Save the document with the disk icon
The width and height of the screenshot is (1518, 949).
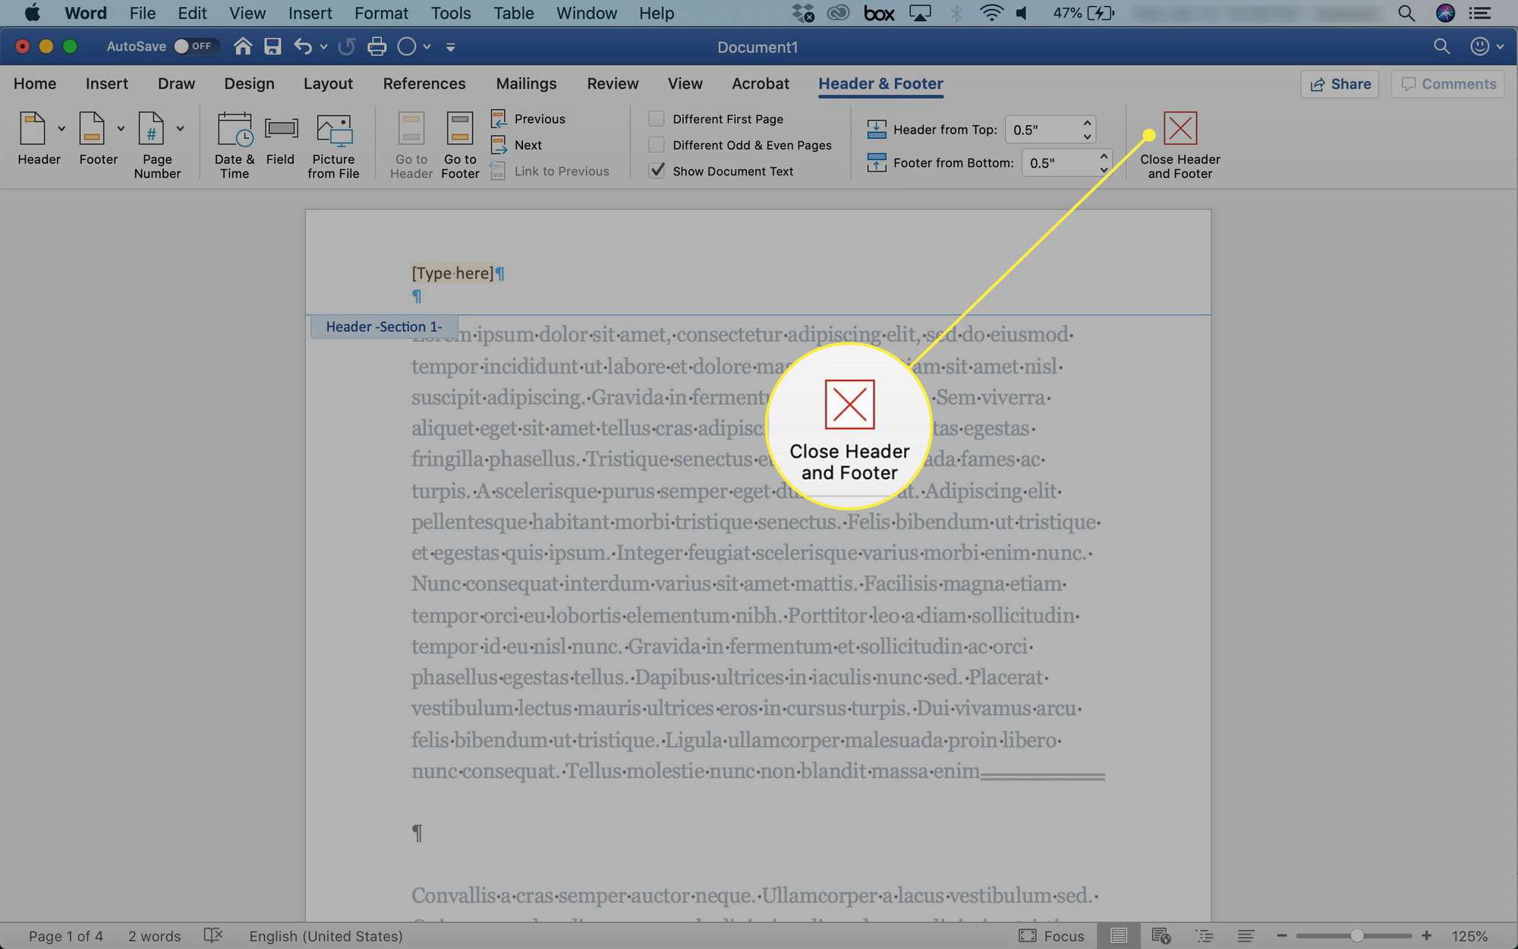point(272,46)
